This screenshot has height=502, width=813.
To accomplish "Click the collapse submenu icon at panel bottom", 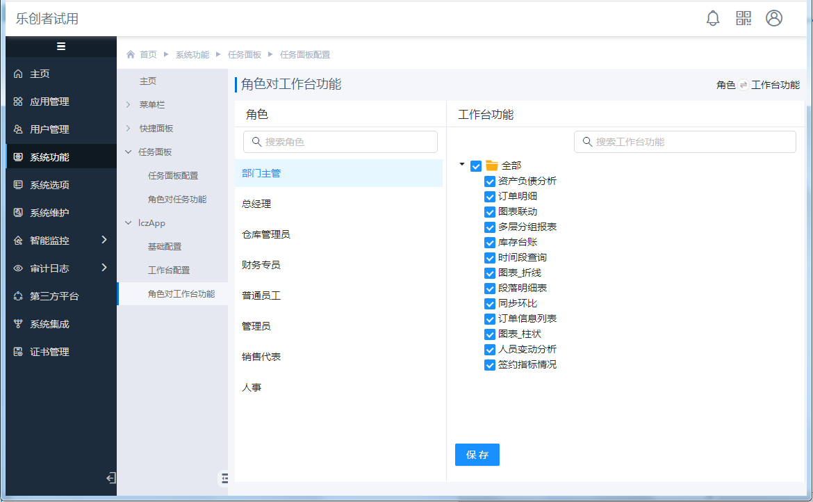I will pyautogui.click(x=224, y=478).
